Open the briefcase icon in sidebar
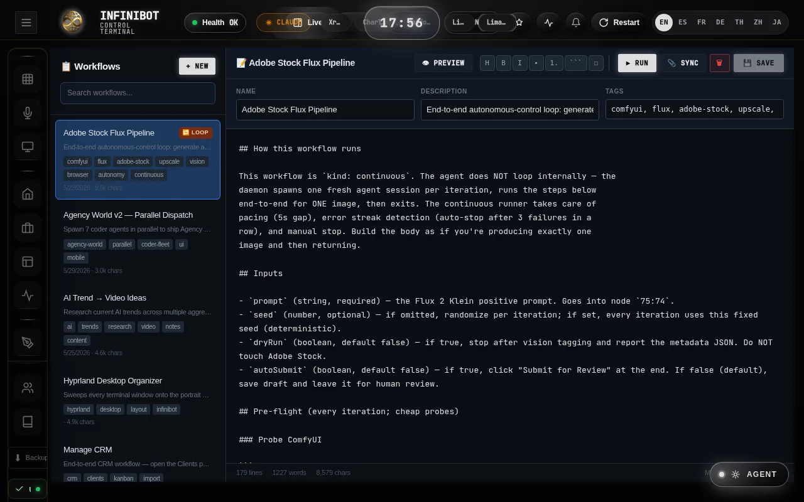 coord(28,228)
